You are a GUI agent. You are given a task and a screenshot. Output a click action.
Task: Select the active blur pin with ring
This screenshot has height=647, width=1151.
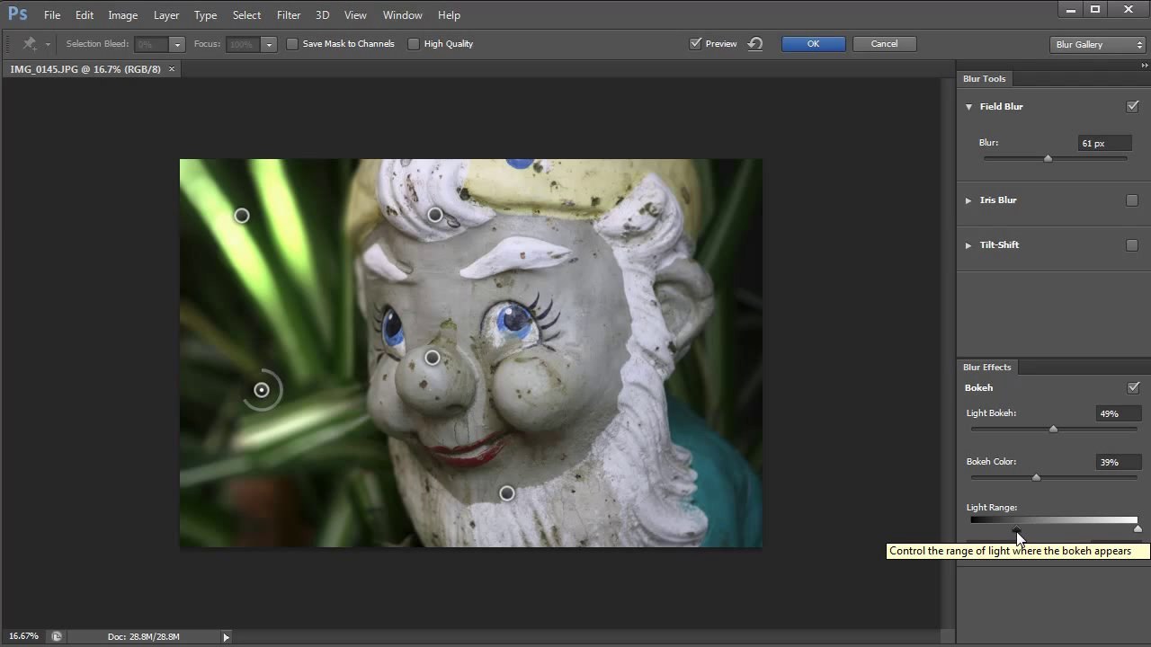(262, 390)
